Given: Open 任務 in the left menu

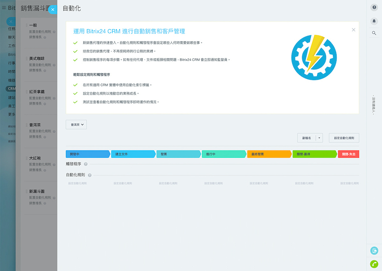Looking at the screenshot, I should click(11, 29).
